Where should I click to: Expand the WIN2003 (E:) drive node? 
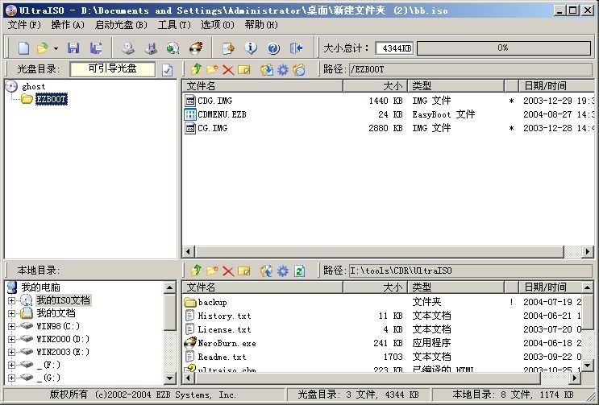tap(11, 352)
